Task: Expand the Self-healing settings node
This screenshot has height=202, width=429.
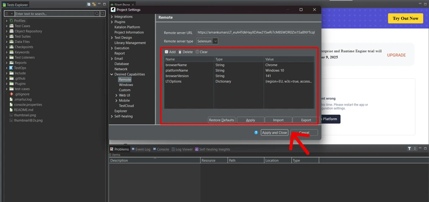Action: click(111, 116)
